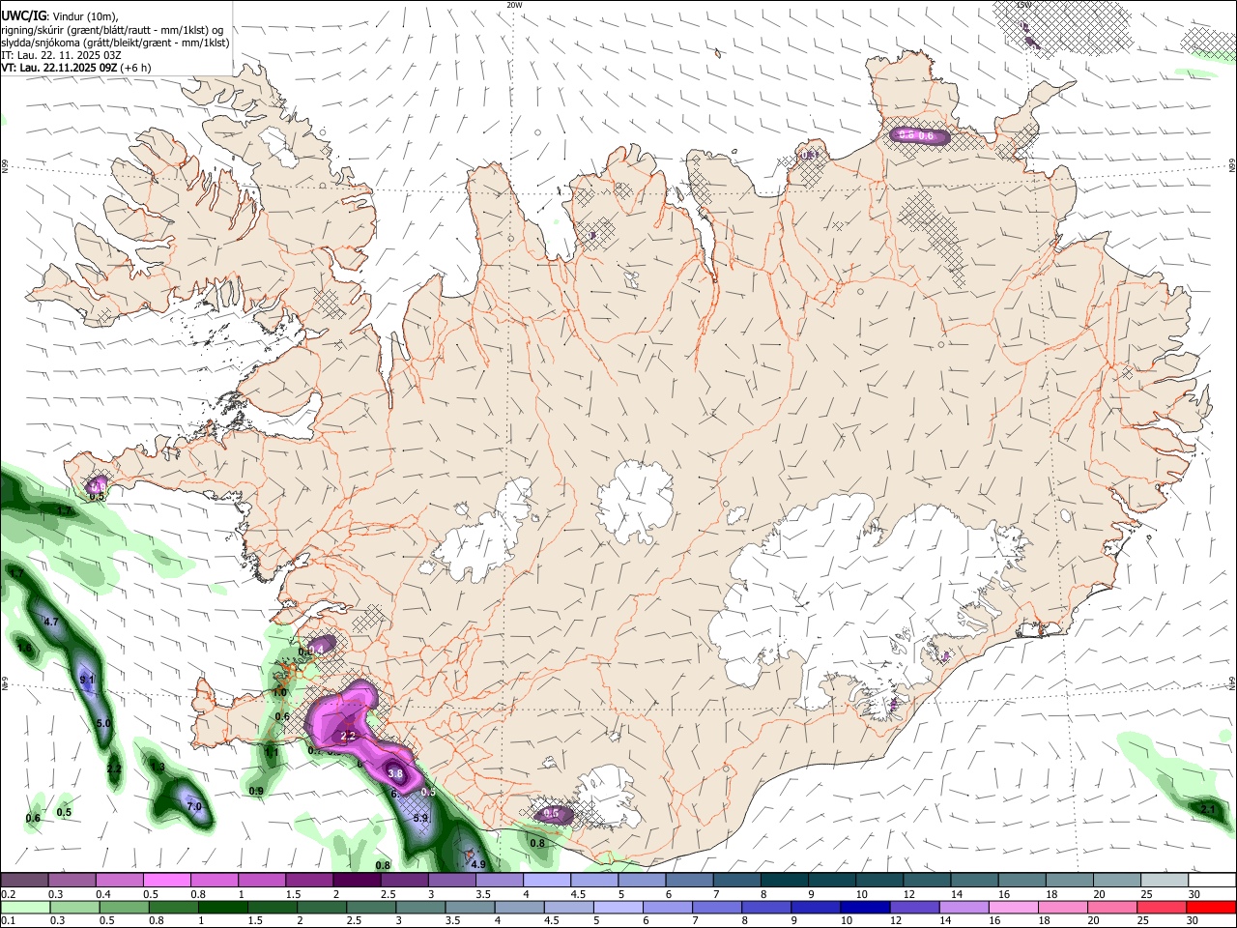1237x928 pixels.
Task: Click the '20W' longitude label at top
Action: [514, 4]
